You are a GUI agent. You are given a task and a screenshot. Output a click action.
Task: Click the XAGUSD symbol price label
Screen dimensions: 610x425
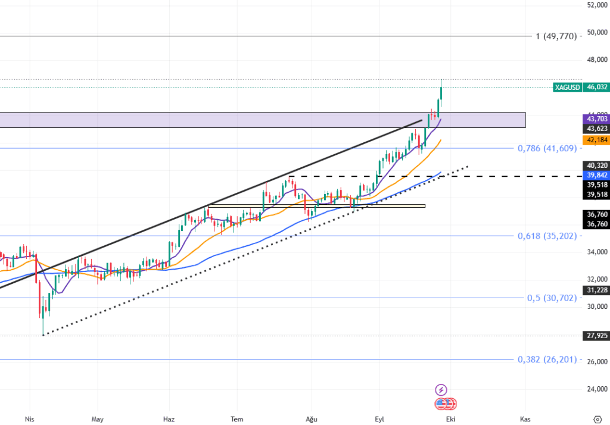(x=567, y=87)
